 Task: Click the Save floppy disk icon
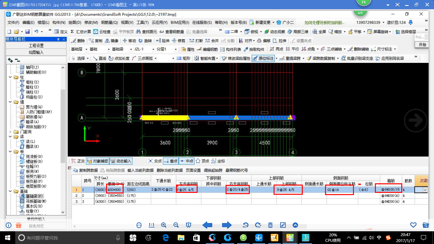point(27,32)
